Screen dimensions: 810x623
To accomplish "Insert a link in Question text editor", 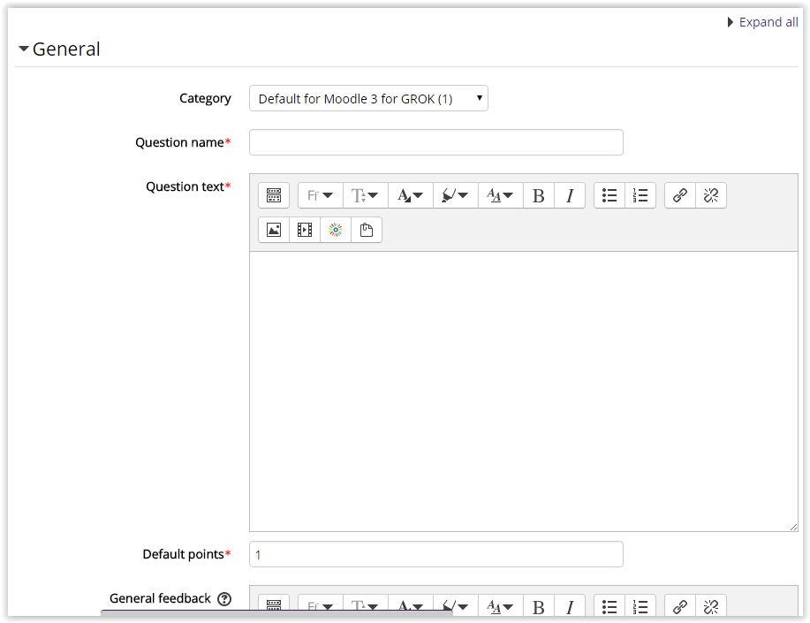I will [x=680, y=195].
